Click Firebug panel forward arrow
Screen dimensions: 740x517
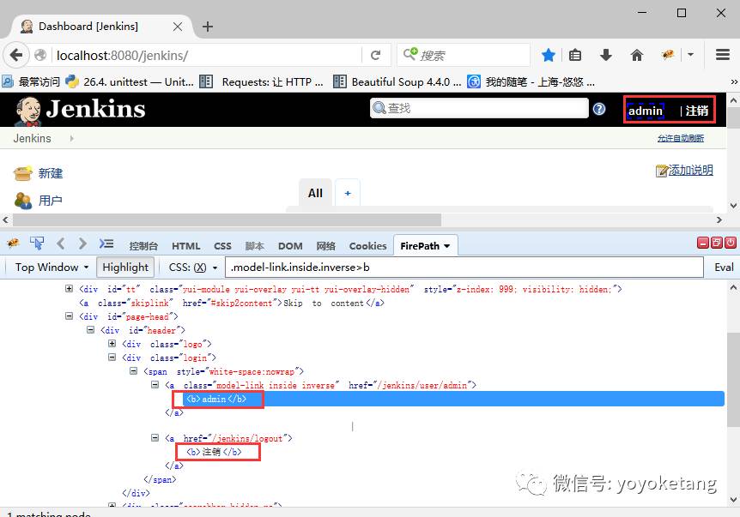click(x=82, y=243)
